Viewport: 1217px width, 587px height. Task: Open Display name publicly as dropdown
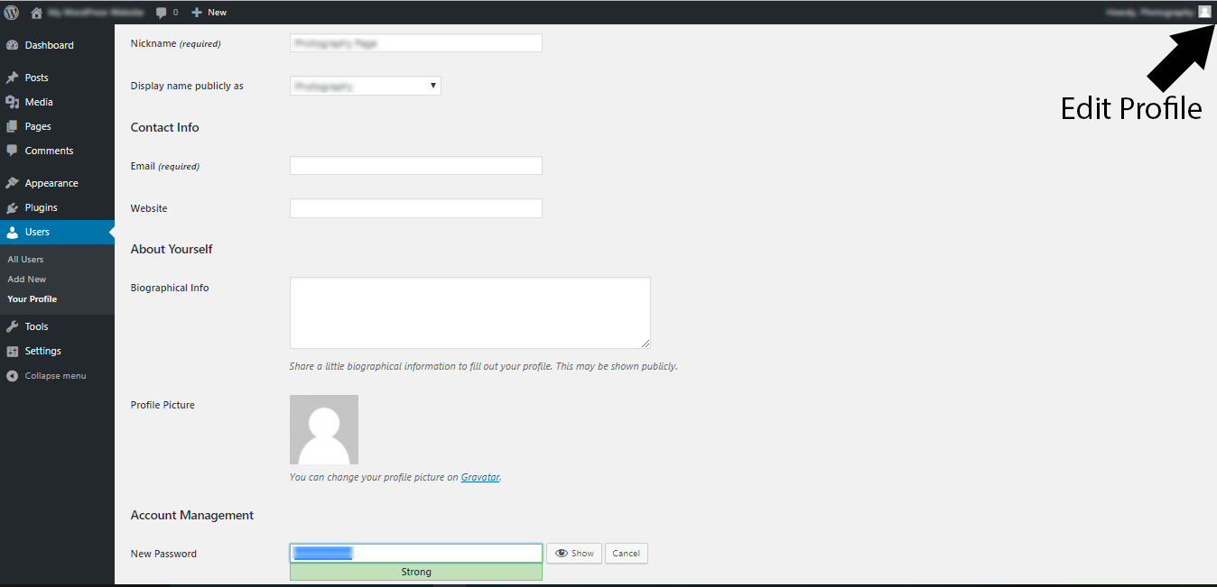tap(366, 87)
